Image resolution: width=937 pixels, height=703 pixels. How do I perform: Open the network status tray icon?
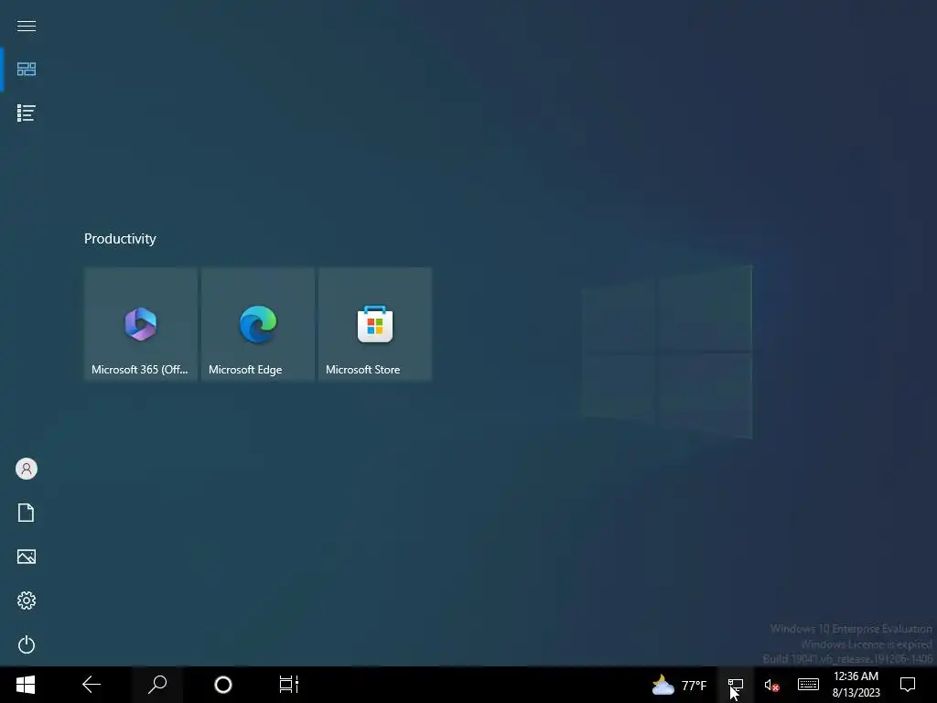click(x=736, y=685)
